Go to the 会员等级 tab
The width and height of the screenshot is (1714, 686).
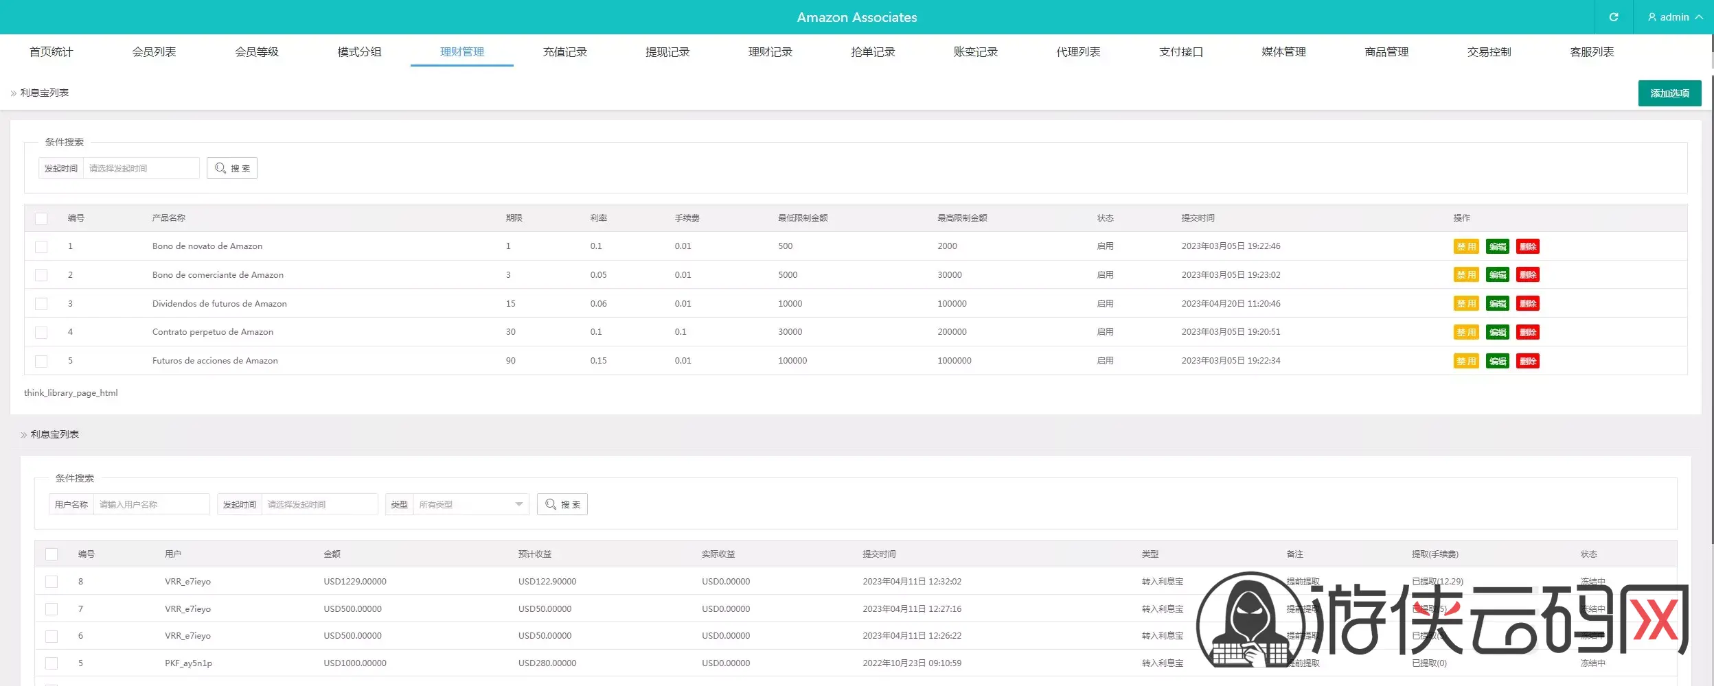point(257,52)
